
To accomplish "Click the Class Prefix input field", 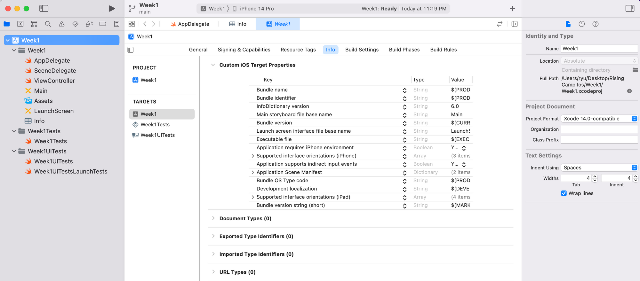I will click(599, 140).
